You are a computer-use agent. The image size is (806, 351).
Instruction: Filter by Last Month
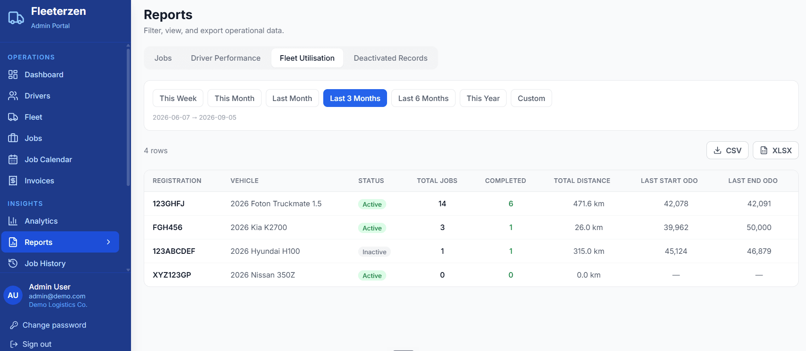pyautogui.click(x=292, y=98)
